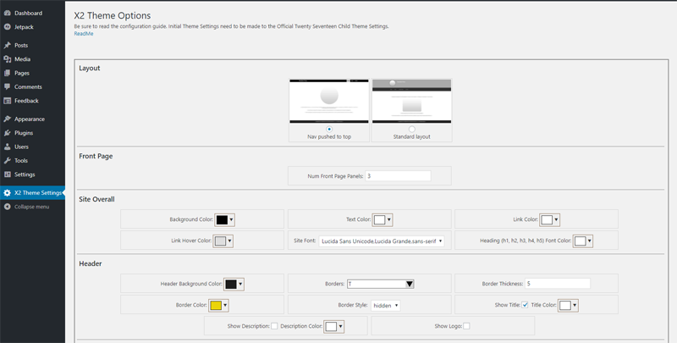Click the Border Thickness input field
The width and height of the screenshot is (677, 343).
[x=558, y=284]
